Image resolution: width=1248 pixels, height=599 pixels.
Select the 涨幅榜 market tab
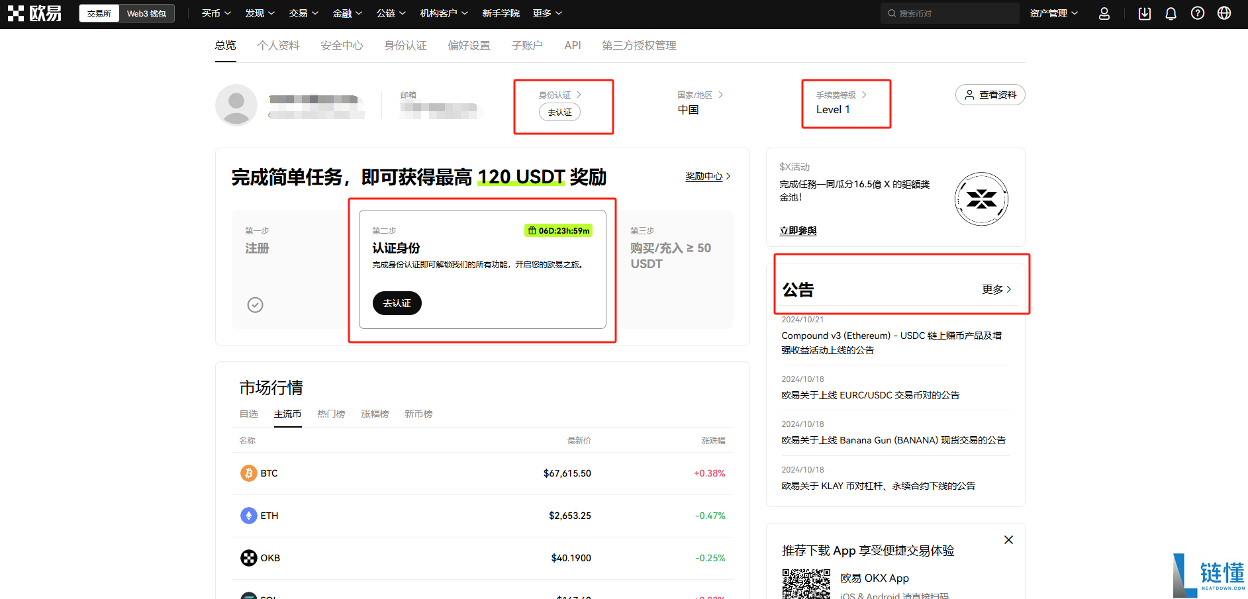375,414
